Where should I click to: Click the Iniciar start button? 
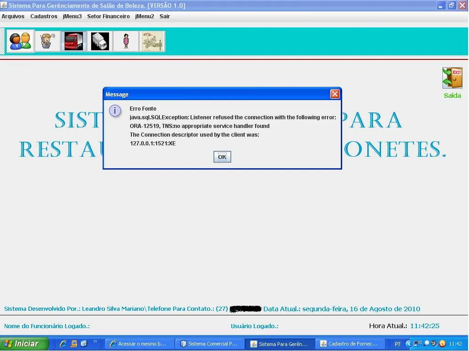(x=24, y=344)
